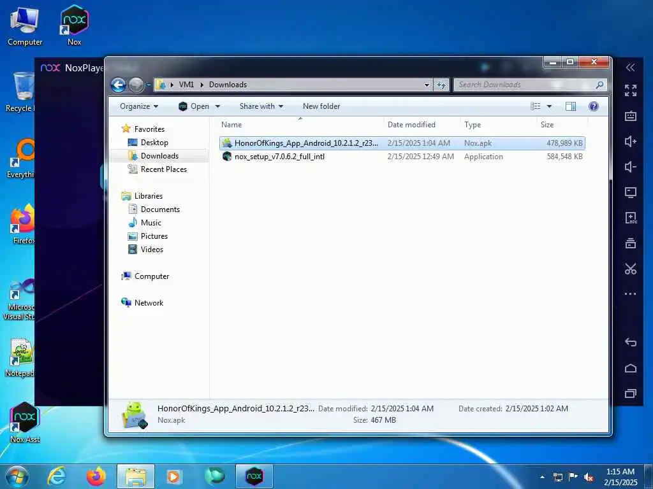Viewport: 653px width, 489px height.
Task: Sort files by Name column header
Action: point(301,125)
